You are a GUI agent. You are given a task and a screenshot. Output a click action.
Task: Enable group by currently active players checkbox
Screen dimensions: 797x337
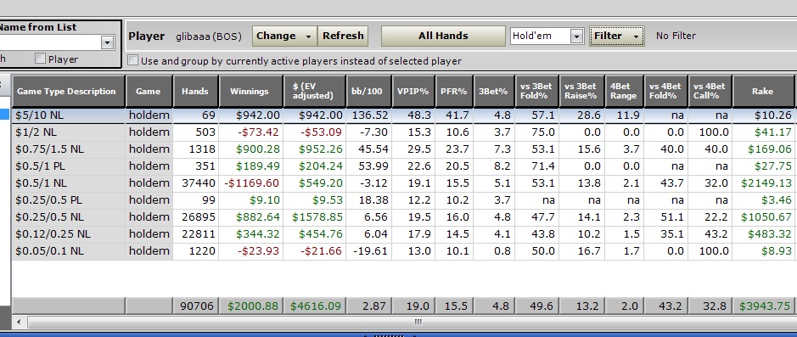[132, 60]
